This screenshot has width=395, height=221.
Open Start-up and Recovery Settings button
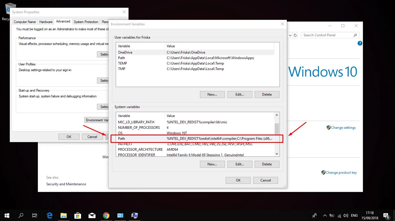pyautogui.click(x=103, y=107)
